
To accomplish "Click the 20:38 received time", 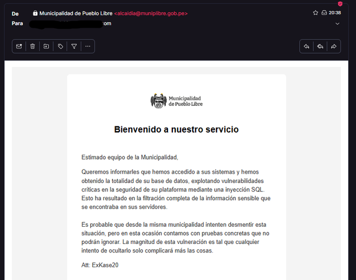I will pyautogui.click(x=335, y=13).
